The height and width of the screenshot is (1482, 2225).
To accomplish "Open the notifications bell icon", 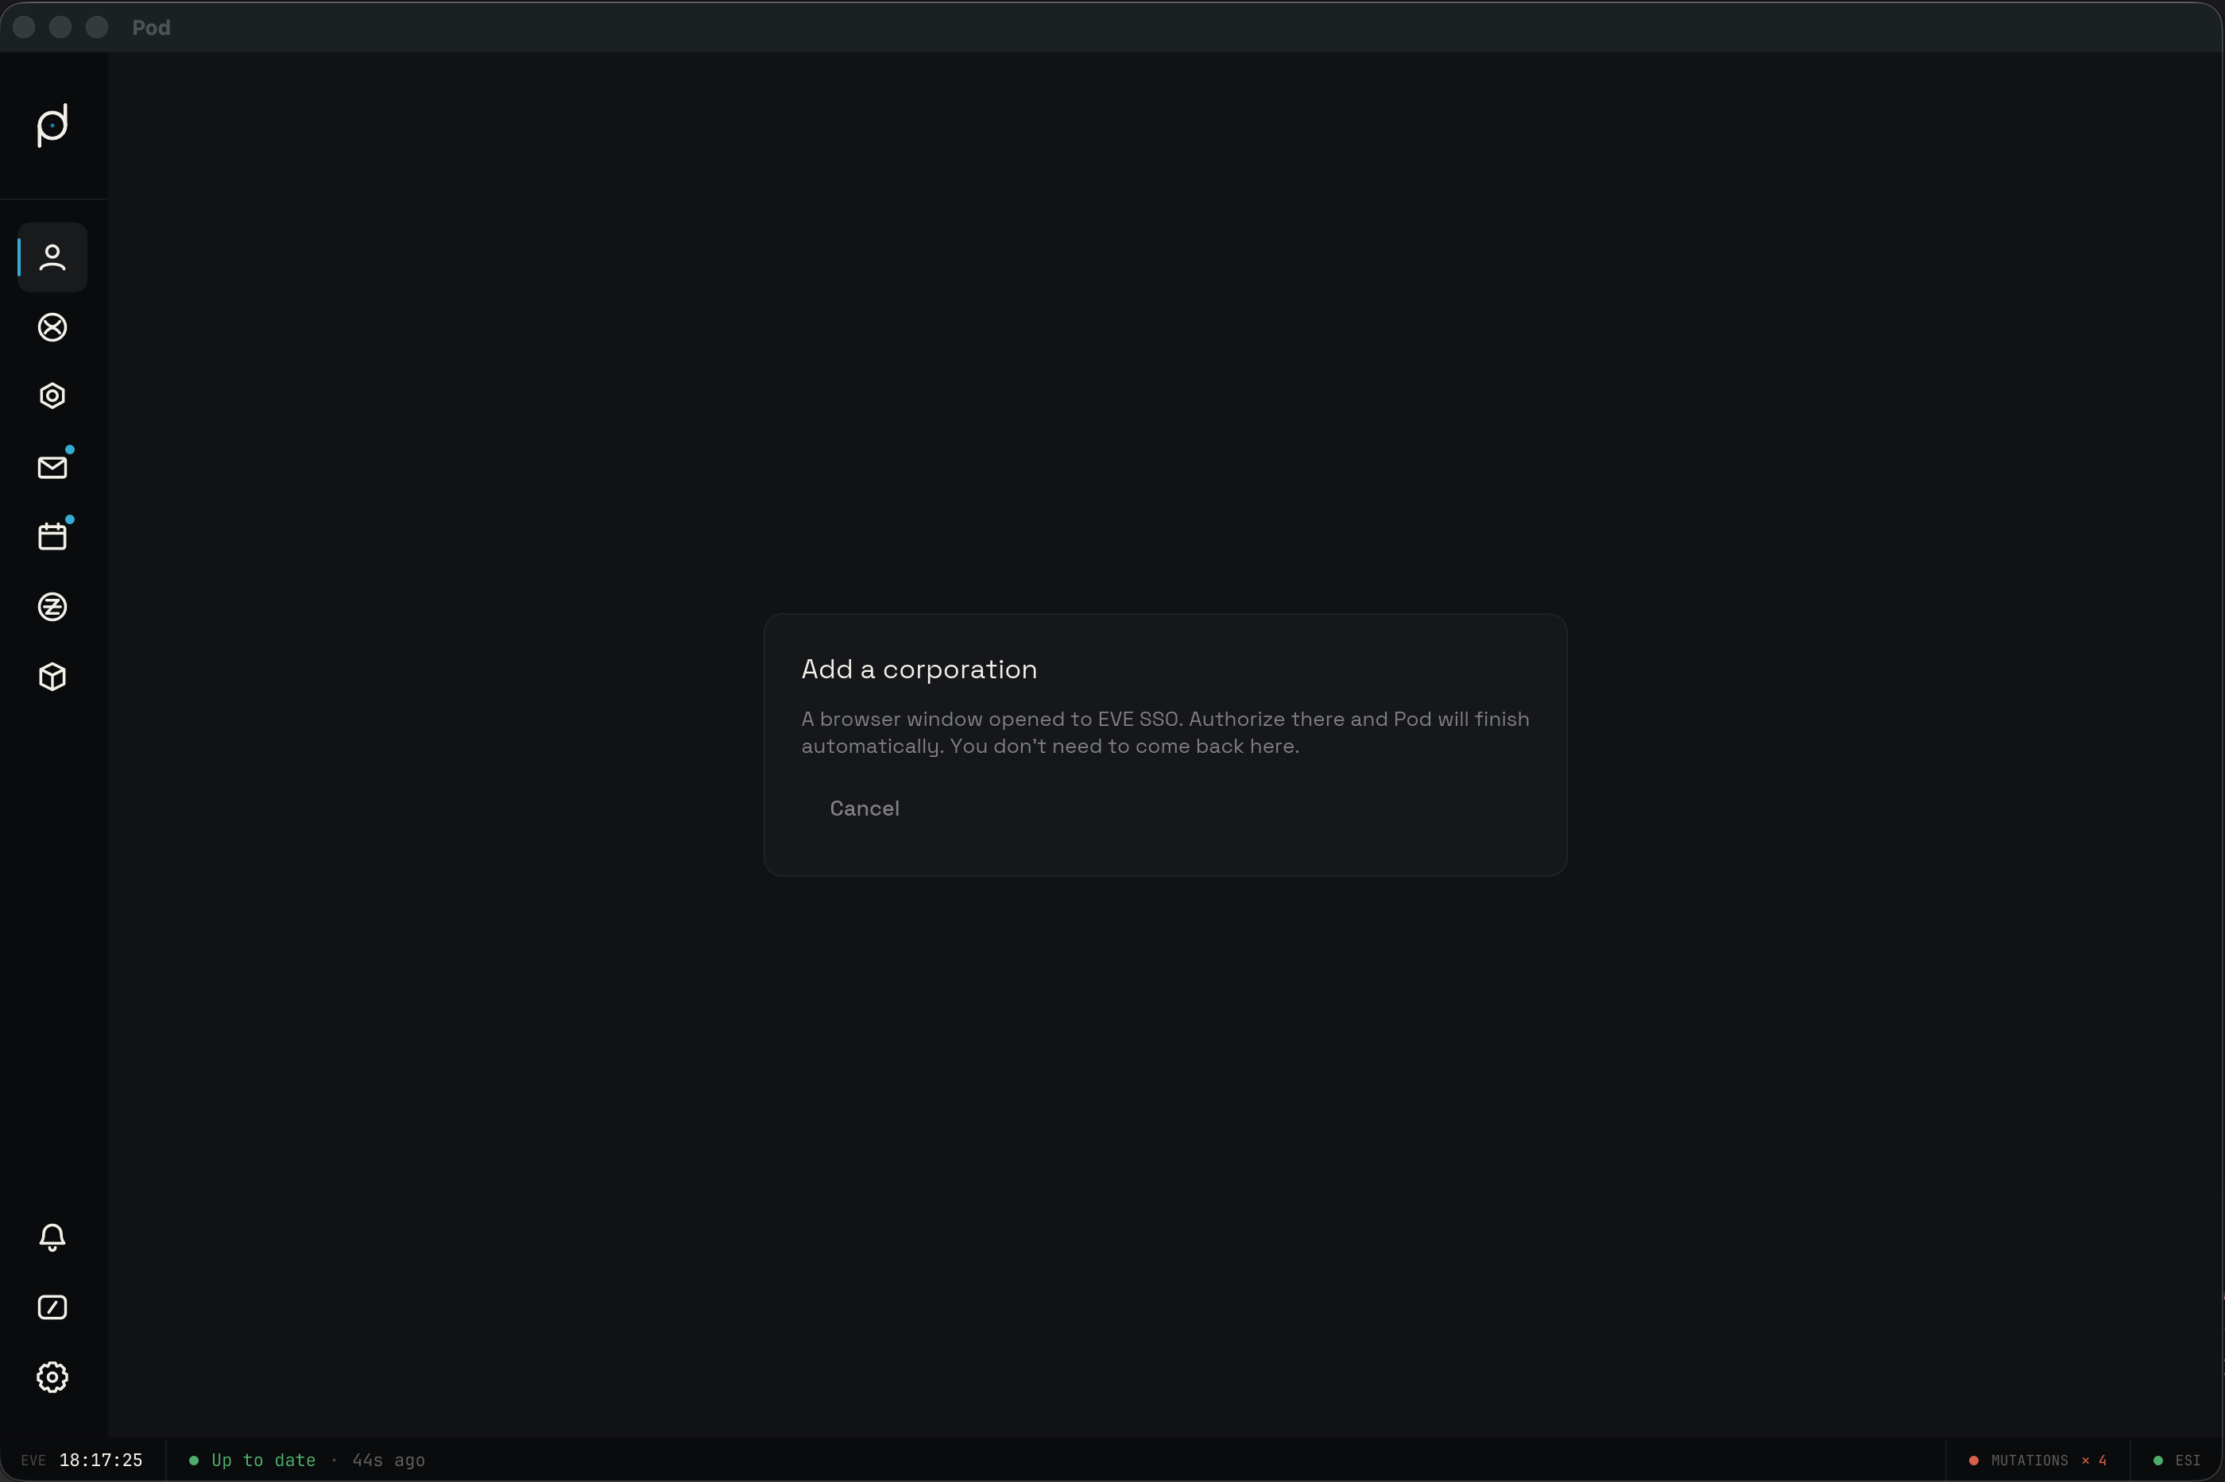I will (x=52, y=1237).
